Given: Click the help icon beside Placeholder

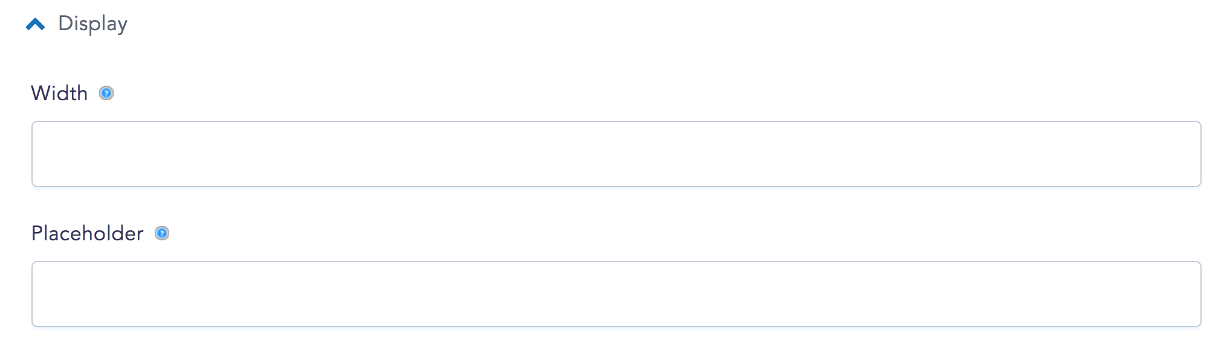Looking at the screenshot, I should pyautogui.click(x=162, y=233).
